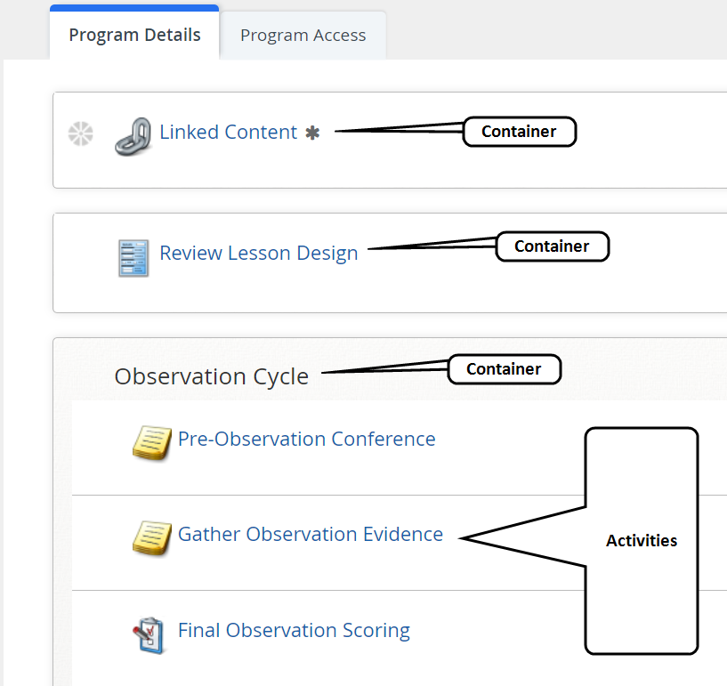Image resolution: width=727 pixels, height=686 pixels.
Task: Click the Container callout pointing to Review Lesson Design
Action: 552,246
